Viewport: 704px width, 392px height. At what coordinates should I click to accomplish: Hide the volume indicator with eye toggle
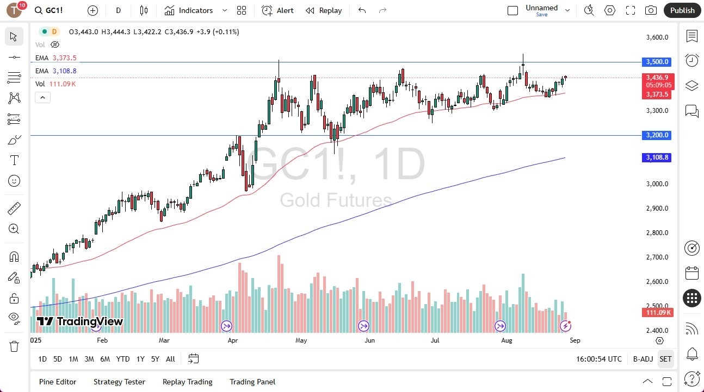(54, 45)
